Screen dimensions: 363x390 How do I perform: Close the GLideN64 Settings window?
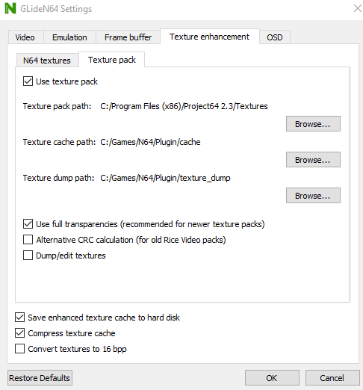point(358,8)
